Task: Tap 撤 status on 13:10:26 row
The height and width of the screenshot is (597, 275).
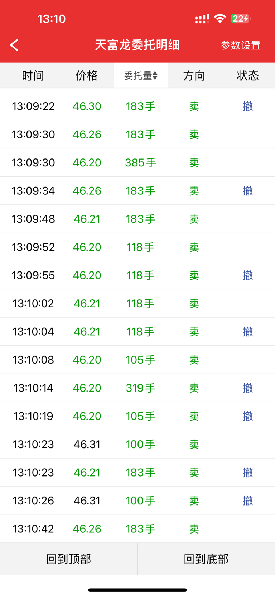Action: pos(248,501)
